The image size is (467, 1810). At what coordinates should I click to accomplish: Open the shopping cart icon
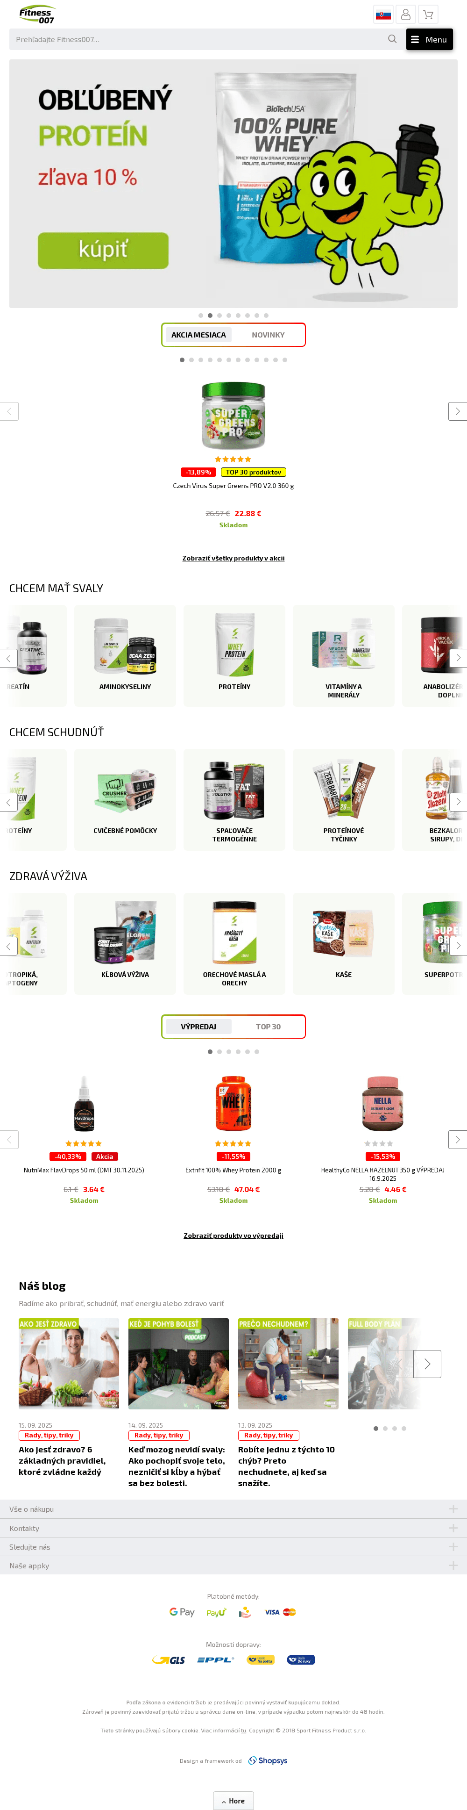click(x=428, y=14)
